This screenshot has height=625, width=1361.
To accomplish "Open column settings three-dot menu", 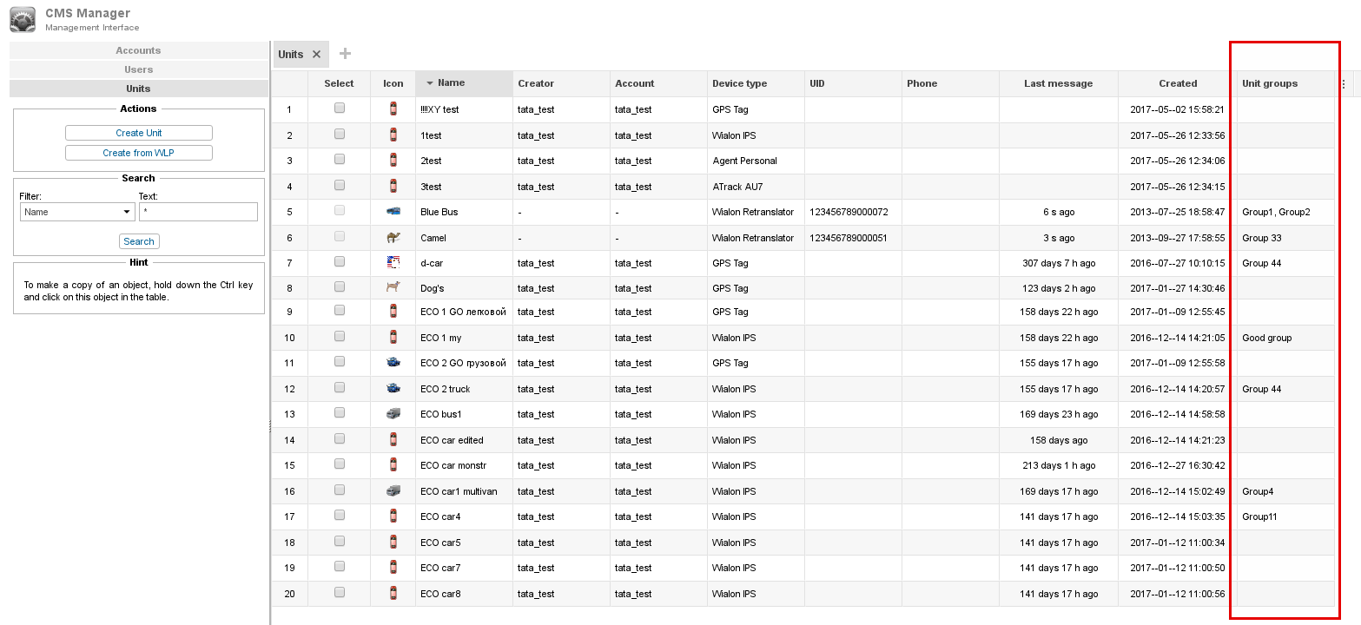I will (x=1343, y=84).
